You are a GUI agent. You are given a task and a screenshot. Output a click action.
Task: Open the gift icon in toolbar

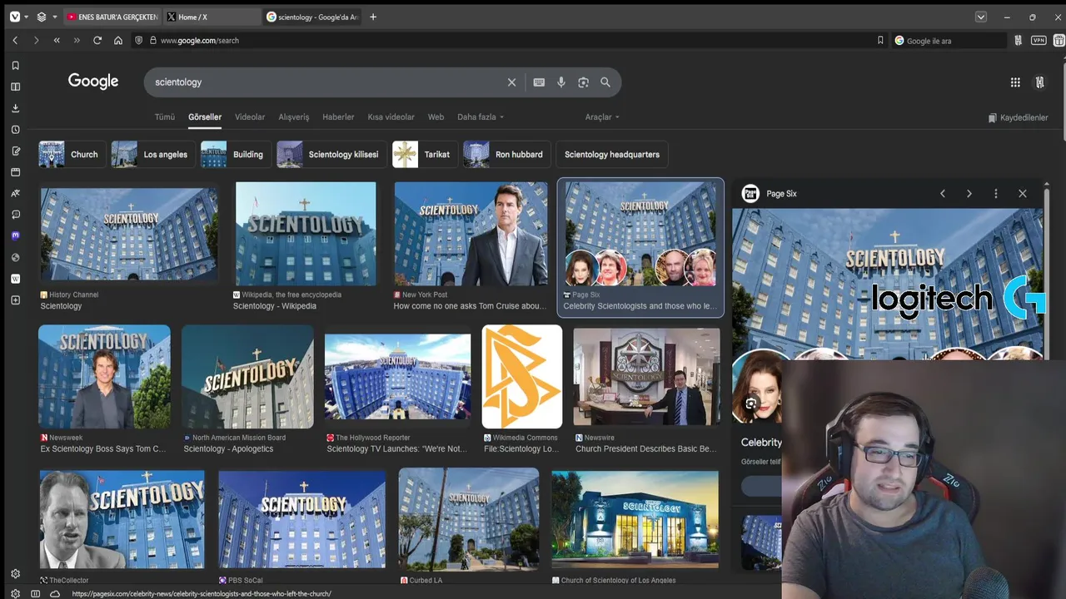(x=1059, y=40)
